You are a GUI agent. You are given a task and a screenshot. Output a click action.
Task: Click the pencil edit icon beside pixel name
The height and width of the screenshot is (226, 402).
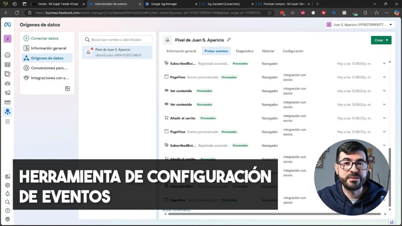pos(229,40)
